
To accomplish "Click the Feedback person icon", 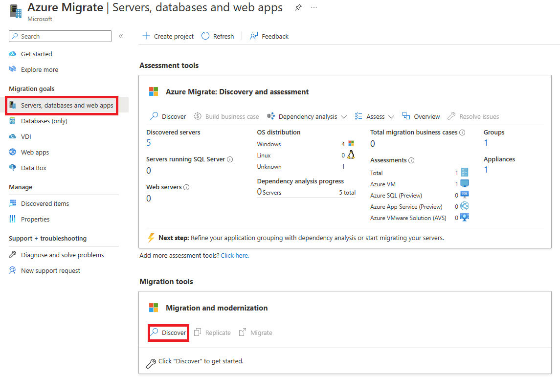I will tap(253, 36).
